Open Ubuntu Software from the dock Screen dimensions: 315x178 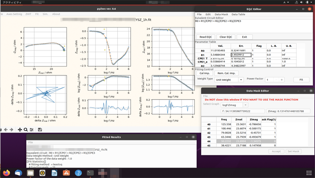pos(66,173)
